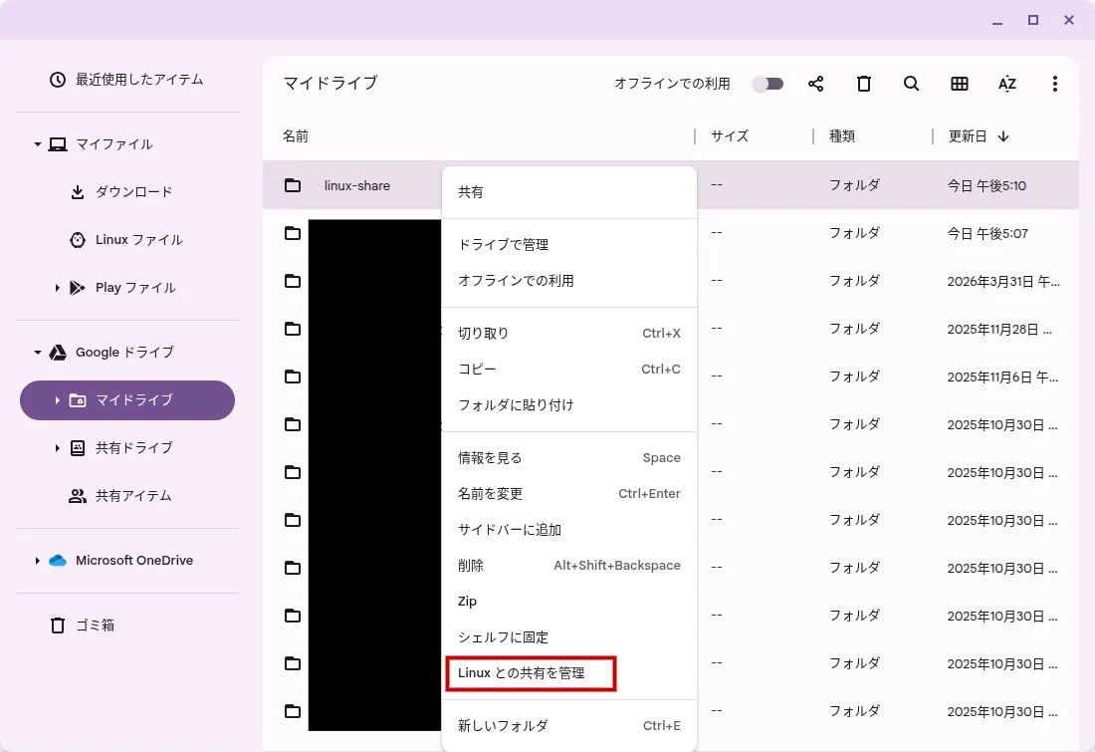Click the trash can icon beside ゴミ箱
Viewport: 1095px width, 752px height.
tap(58, 626)
